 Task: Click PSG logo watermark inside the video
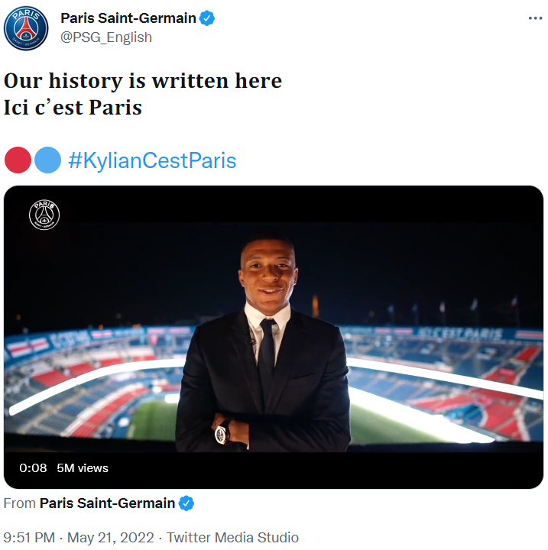(x=44, y=215)
